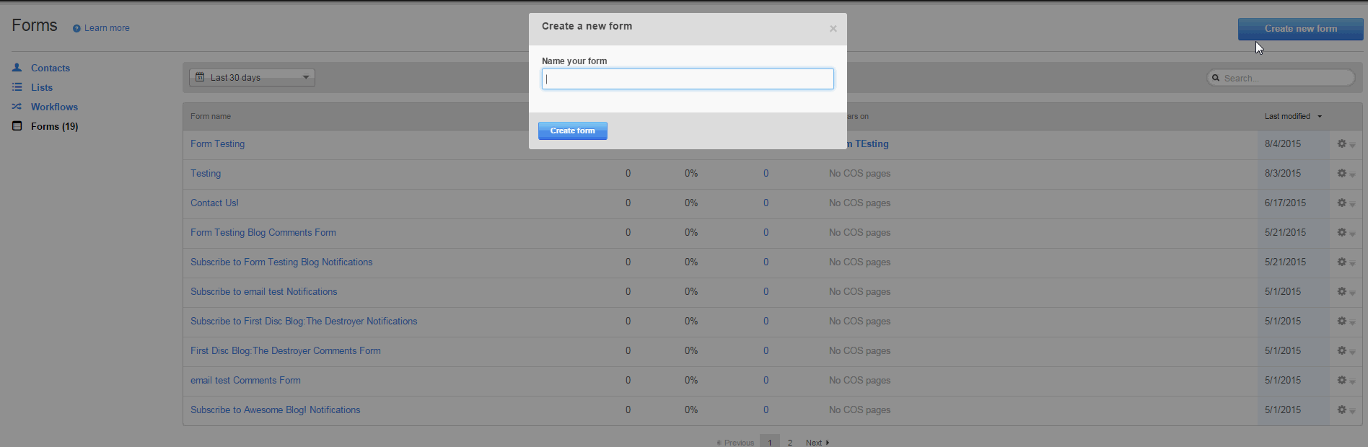
Task: Click the Create new form button
Action: coord(1300,29)
